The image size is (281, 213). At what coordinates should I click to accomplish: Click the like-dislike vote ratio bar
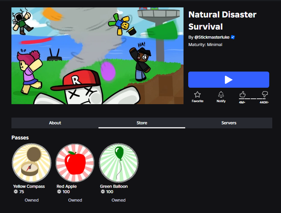[253, 99]
